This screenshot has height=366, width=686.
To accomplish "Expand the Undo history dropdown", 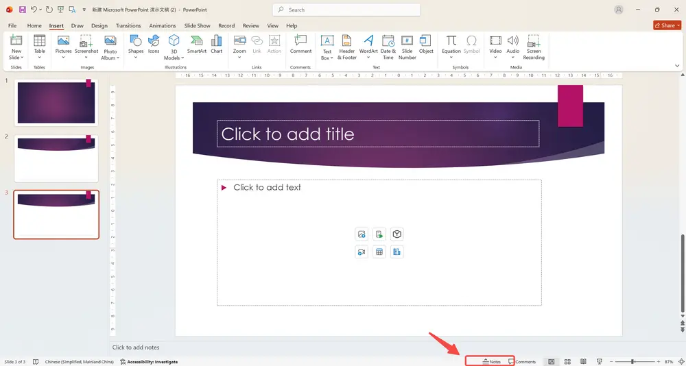I will pyautogui.click(x=40, y=10).
